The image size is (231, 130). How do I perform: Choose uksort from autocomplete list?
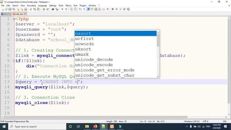(115, 49)
